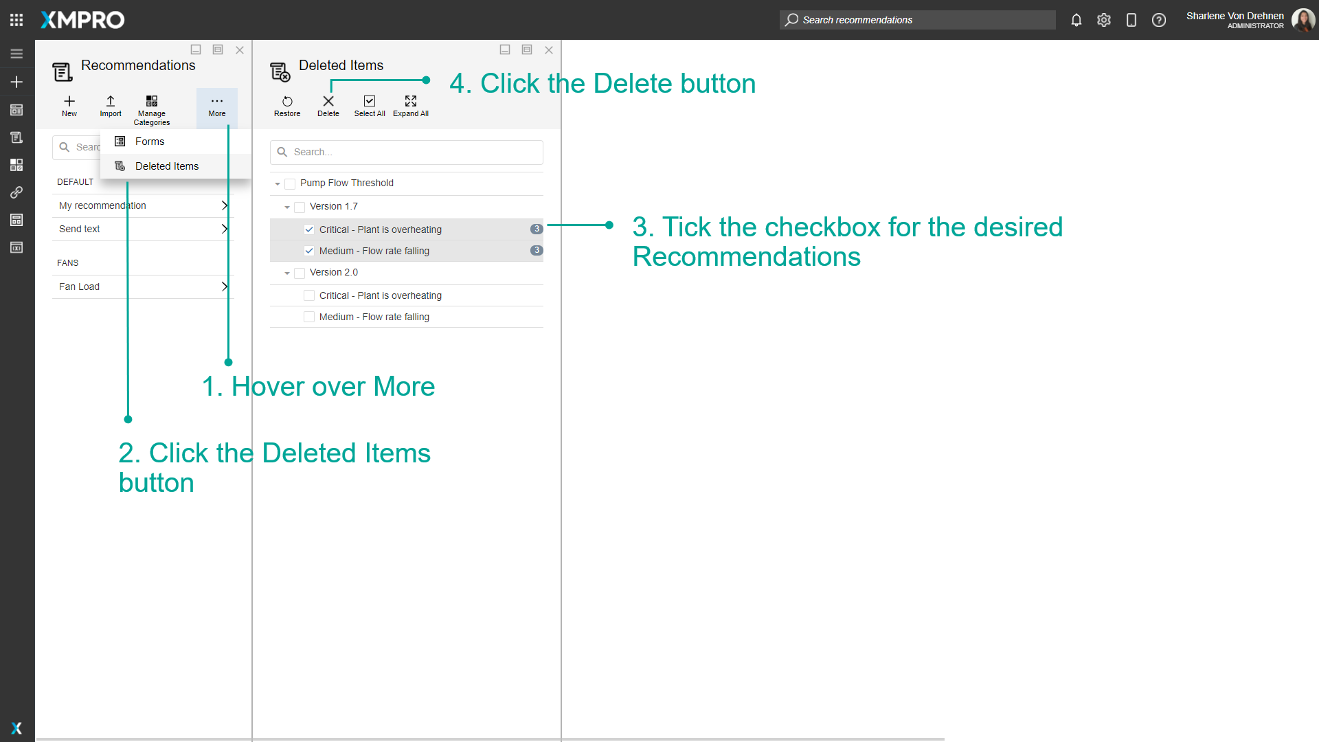Open Manage Categories
This screenshot has height=742, width=1319.
pos(151,108)
